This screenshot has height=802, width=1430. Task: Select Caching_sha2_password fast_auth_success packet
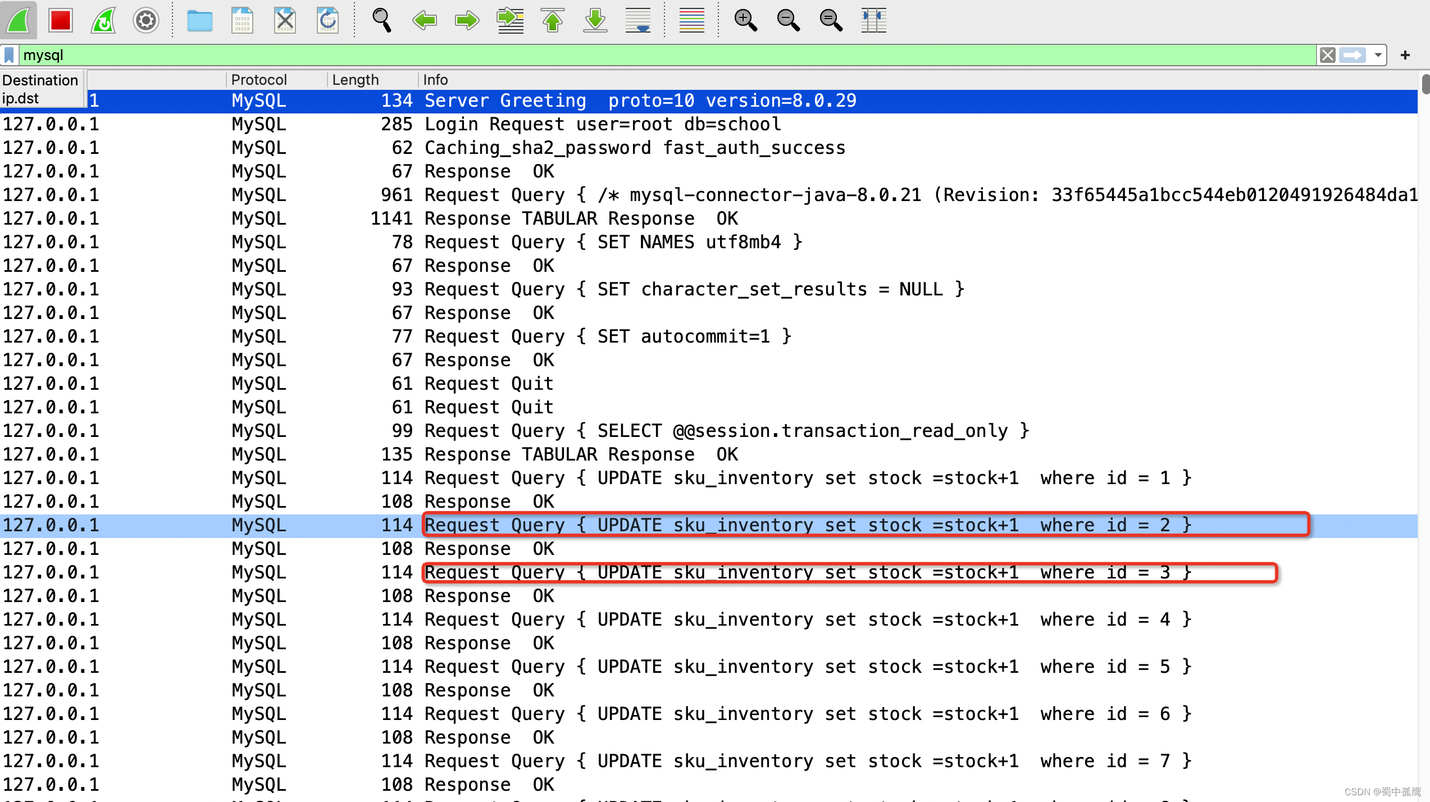tap(709, 148)
